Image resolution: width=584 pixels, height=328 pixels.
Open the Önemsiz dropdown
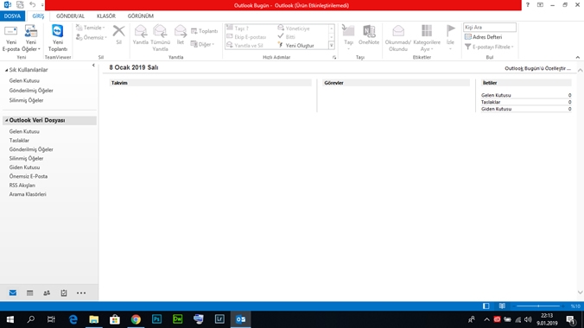pos(92,37)
